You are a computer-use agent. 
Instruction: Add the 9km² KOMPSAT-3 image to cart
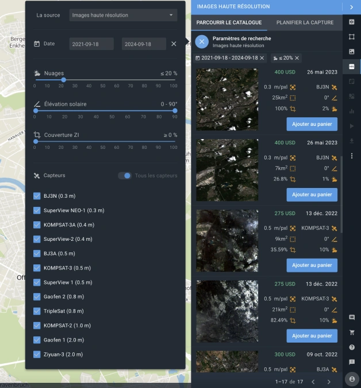[312, 265]
